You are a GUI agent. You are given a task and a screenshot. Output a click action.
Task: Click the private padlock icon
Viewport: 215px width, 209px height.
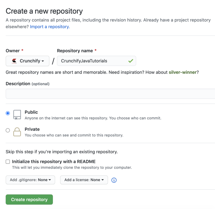coord(17,132)
